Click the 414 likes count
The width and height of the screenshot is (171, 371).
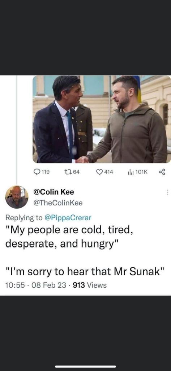click(x=109, y=172)
